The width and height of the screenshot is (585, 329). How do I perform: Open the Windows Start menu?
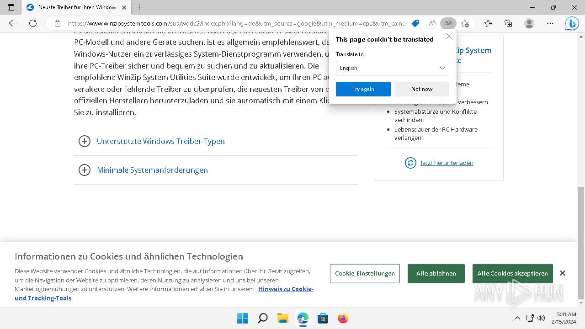click(x=242, y=318)
